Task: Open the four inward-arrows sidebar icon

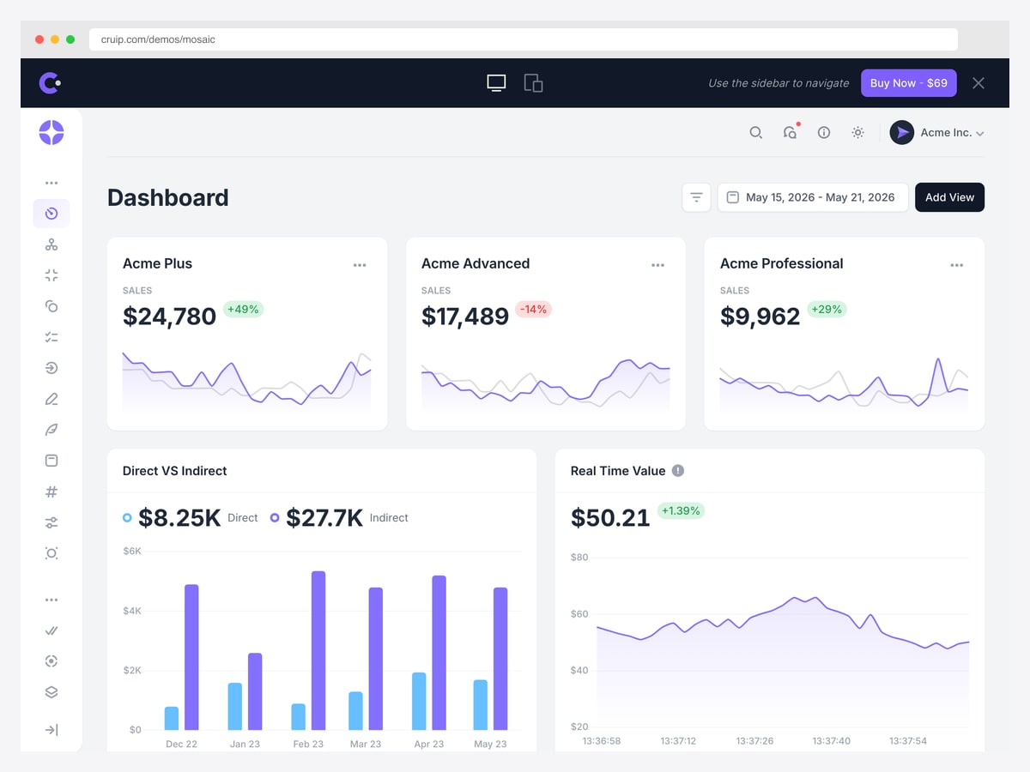Action: pos(51,275)
